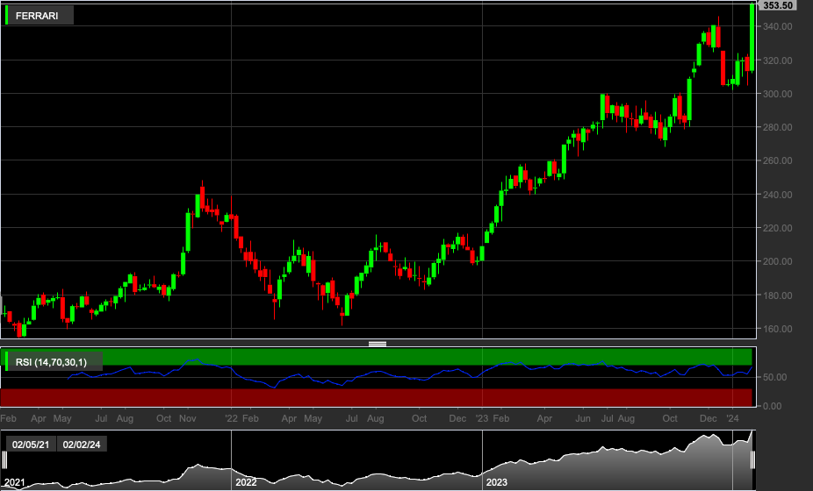Click the right range handle of the navigator
The height and width of the screenshot is (491, 813).
pos(752,460)
